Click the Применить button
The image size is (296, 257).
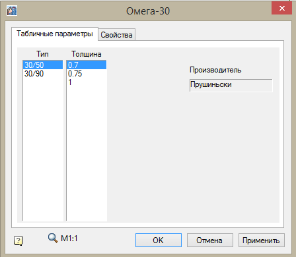tap(262, 241)
